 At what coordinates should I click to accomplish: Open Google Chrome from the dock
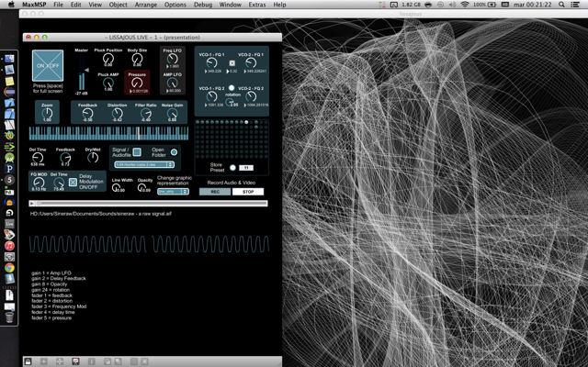(x=9, y=267)
